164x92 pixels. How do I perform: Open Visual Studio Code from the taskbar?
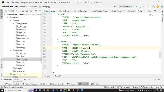[53, 90]
